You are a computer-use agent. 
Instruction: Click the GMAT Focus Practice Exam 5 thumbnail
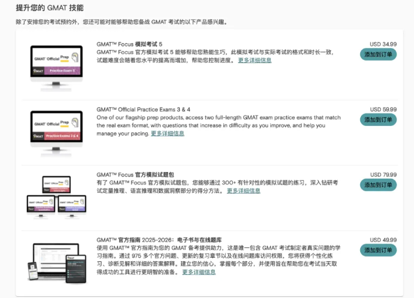tap(56, 64)
